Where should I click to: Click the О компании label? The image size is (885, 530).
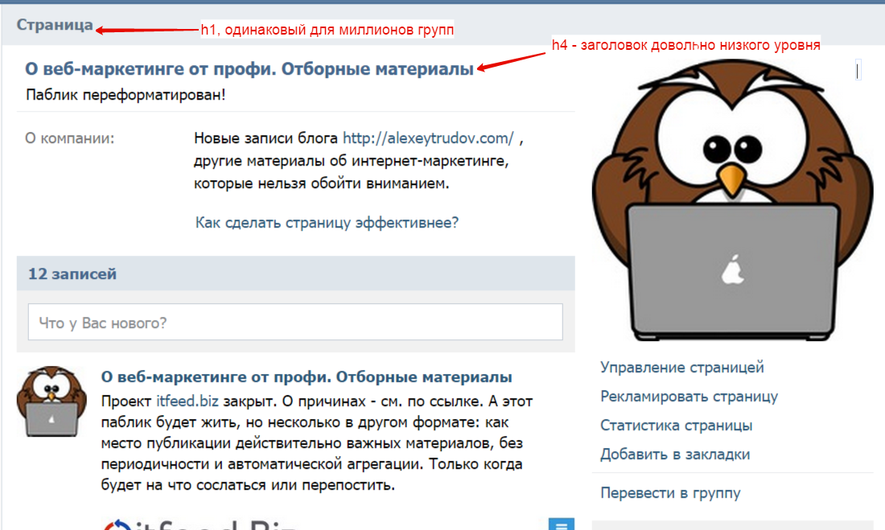pos(70,137)
